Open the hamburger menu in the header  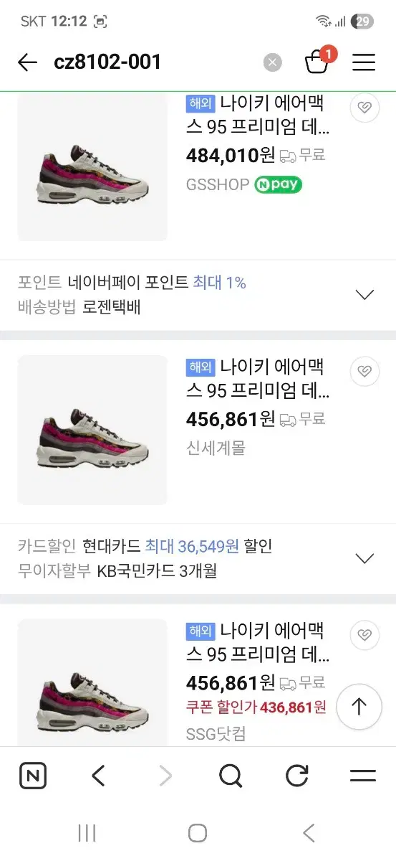[x=364, y=62]
